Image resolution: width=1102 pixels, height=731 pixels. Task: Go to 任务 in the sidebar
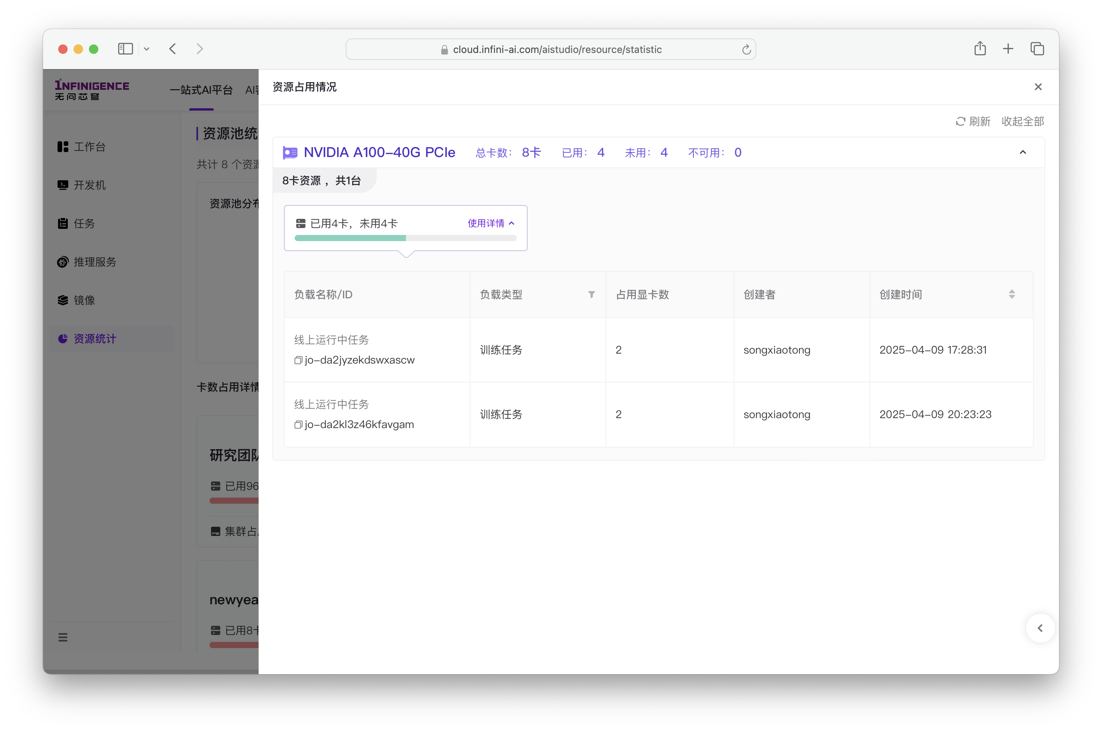click(x=111, y=224)
